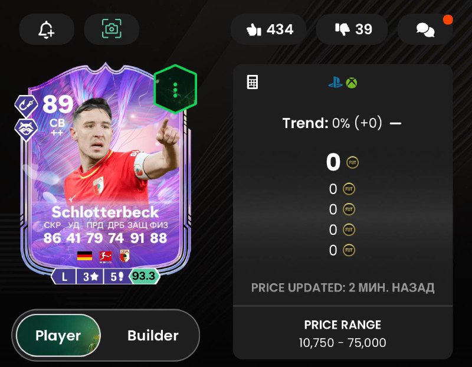The height and width of the screenshot is (367, 472).
Task: Switch to the Builder tab
Action: pyautogui.click(x=153, y=335)
